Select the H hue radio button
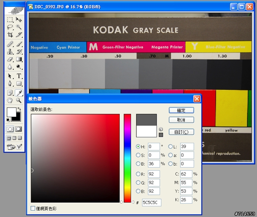Viewport: 257px width, 217px height. [138, 146]
